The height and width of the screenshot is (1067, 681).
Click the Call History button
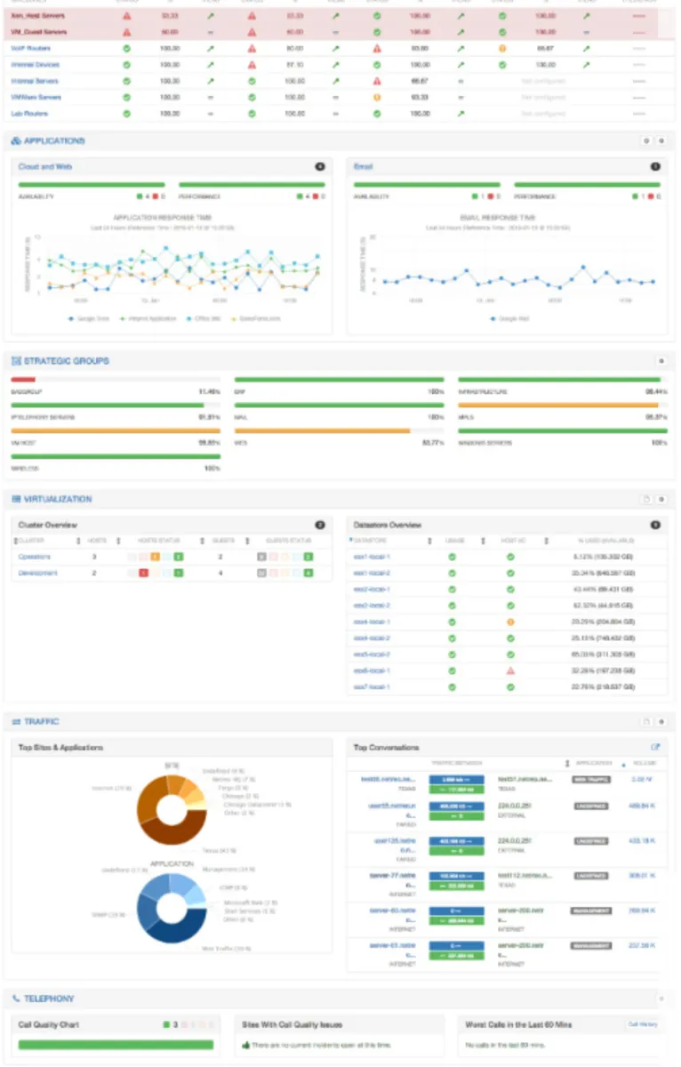[643, 1024]
